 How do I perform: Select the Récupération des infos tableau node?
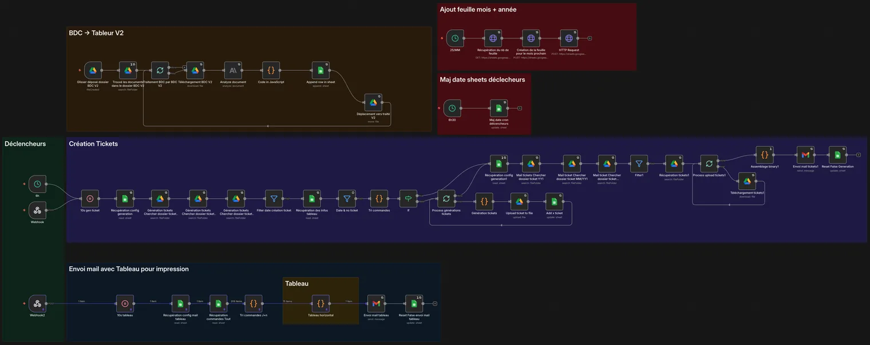tap(312, 199)
